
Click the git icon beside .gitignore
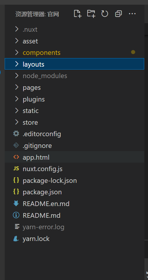click(x=16, y=145)
